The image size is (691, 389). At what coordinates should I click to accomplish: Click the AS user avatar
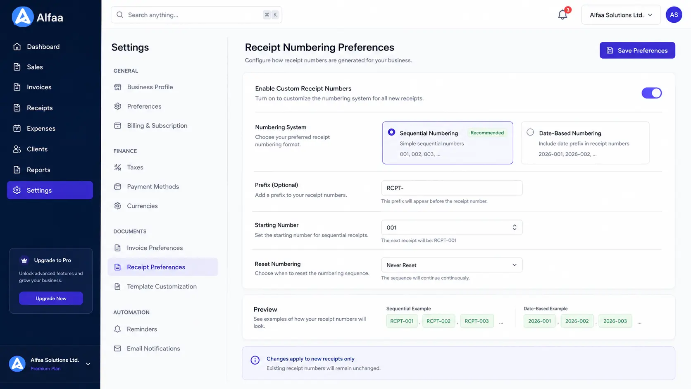pos(674,15)
